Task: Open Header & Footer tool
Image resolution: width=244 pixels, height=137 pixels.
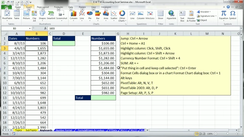Action: (x=191, y=16)
